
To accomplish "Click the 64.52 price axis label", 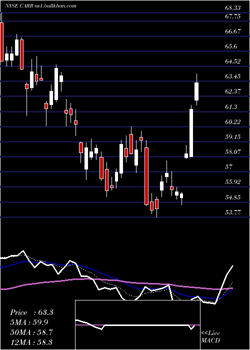I will [233, 61].
